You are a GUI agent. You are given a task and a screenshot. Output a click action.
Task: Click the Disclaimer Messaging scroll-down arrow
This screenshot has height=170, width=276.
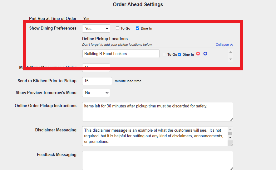(230, 137)
